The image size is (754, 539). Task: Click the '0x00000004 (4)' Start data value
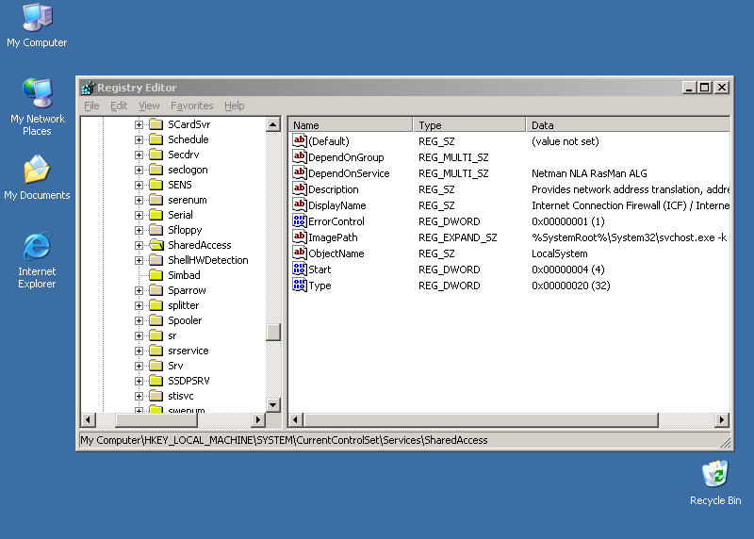(x=568, y=269)
